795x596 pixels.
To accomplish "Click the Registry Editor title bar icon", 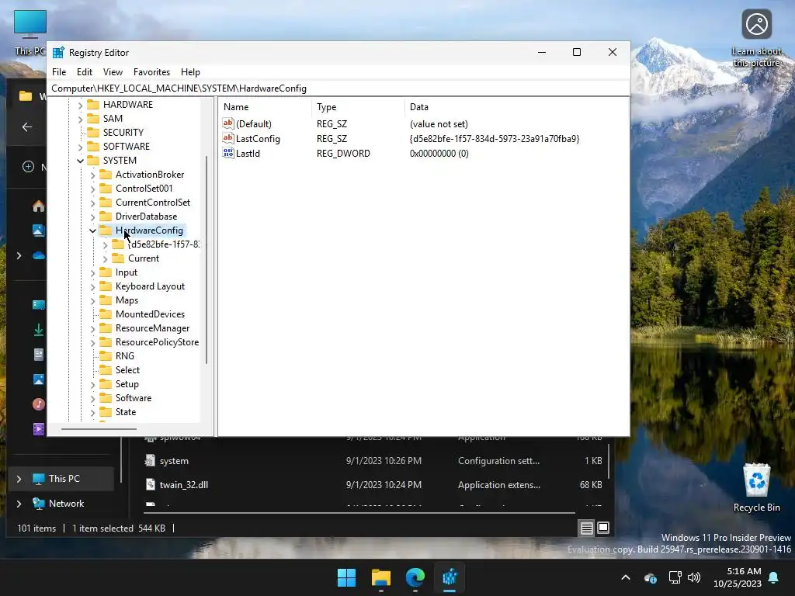I will pos(59,53).
